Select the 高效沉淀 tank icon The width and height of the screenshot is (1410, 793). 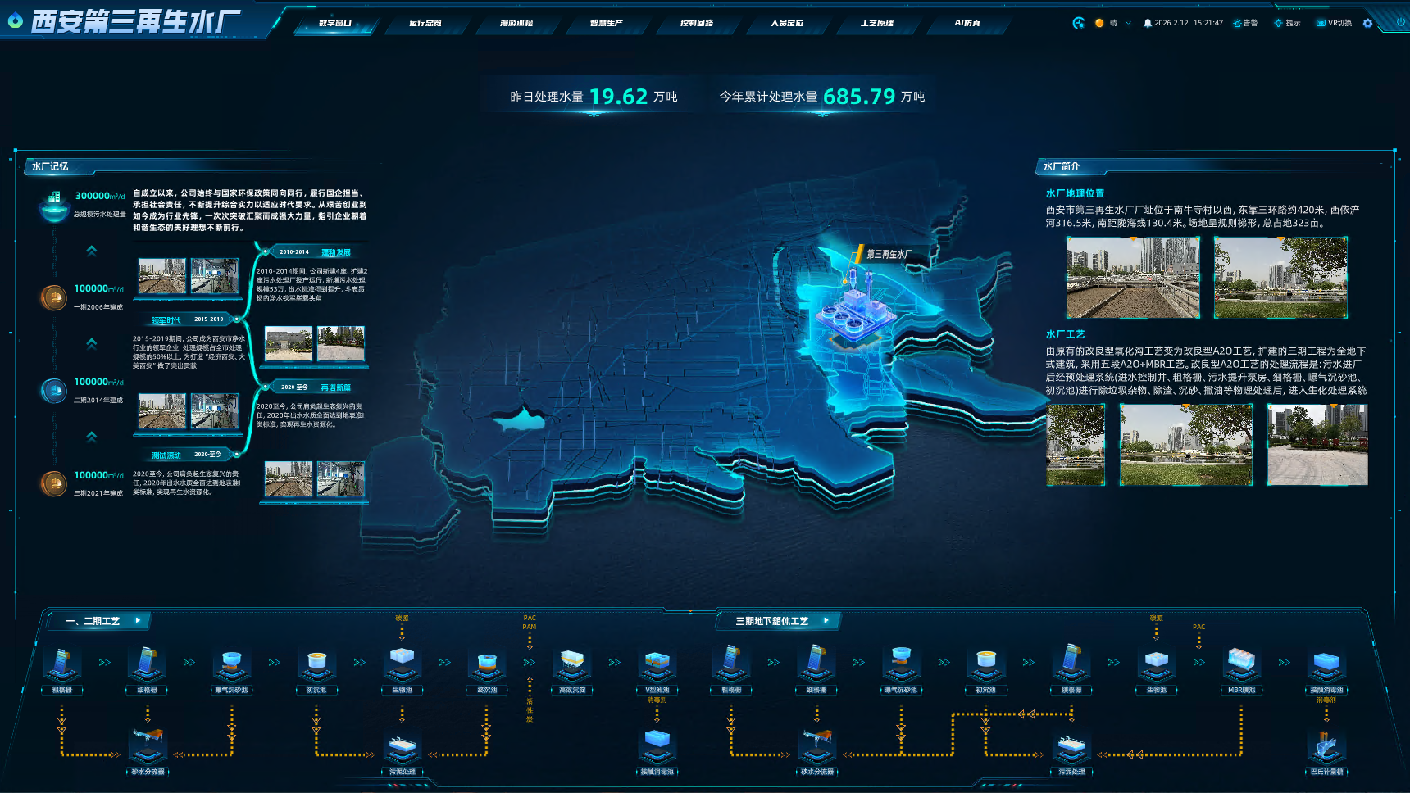click(572, 664)
